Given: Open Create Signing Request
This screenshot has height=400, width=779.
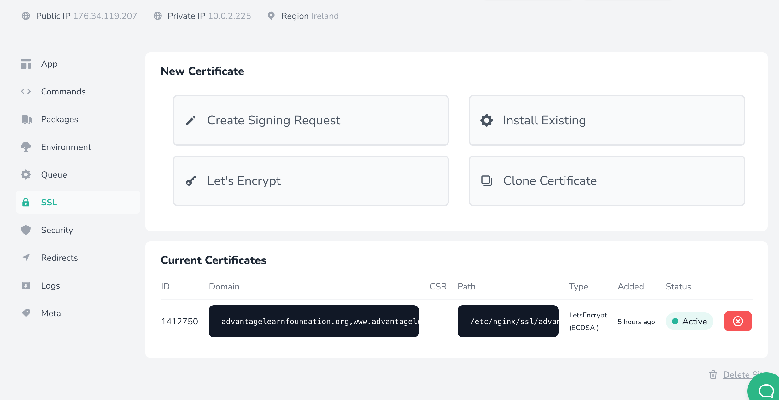Looking at the screenshot, I should coord(311,120).
